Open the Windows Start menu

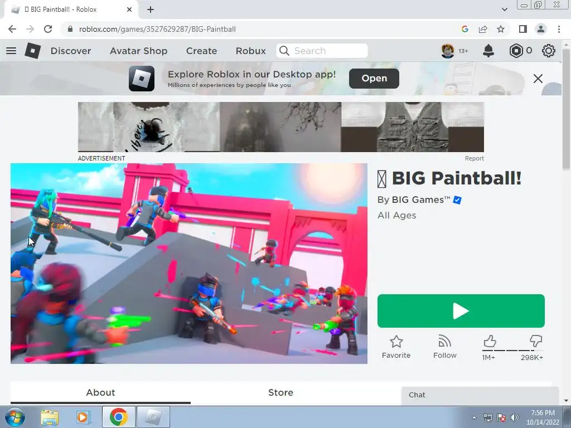[15, 417]
